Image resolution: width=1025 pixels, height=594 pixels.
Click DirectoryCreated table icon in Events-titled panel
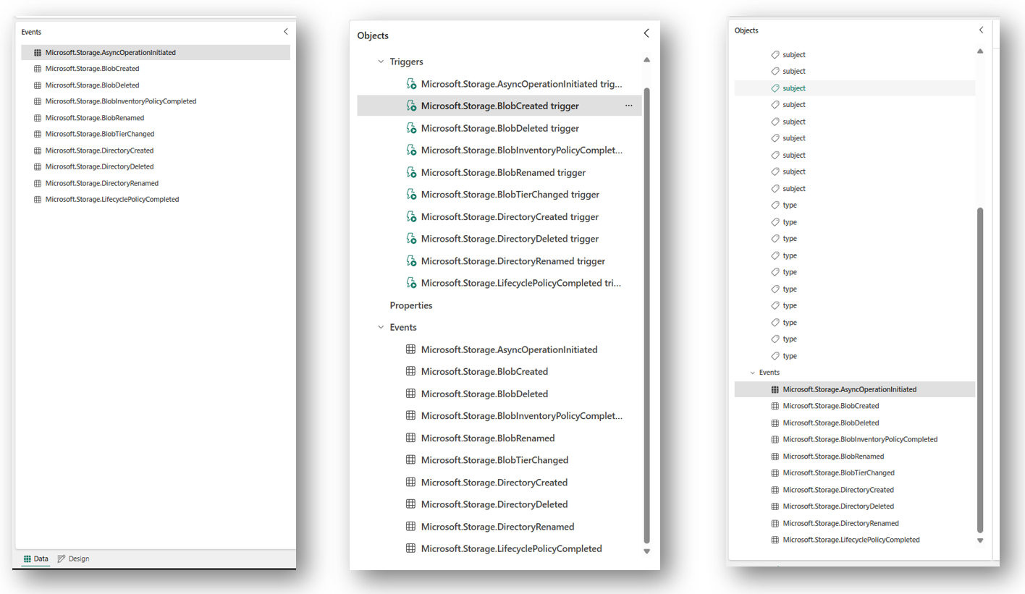point(38,150)
